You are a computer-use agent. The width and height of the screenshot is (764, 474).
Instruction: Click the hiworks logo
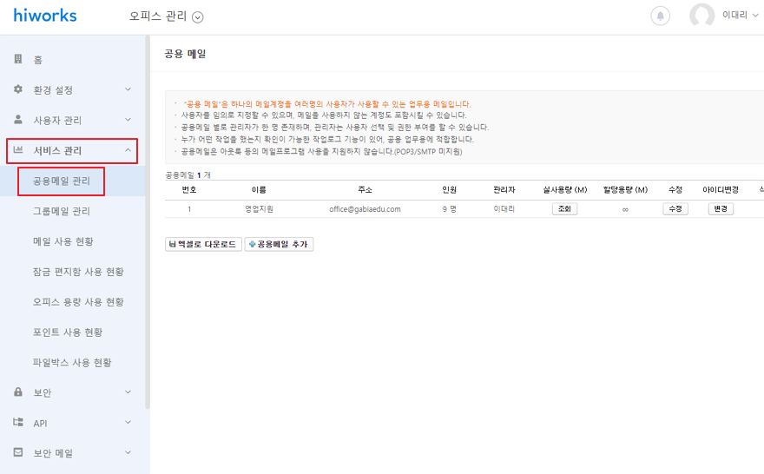click(45, 16)
